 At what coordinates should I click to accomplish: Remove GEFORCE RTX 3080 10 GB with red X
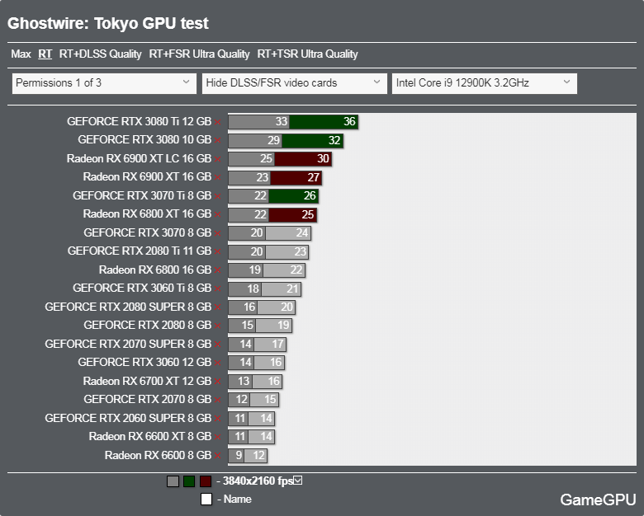tap(218, 140)
